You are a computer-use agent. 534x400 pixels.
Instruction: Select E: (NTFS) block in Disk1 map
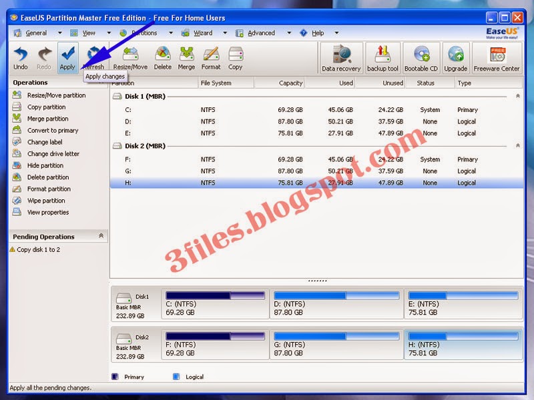[463, 304]
